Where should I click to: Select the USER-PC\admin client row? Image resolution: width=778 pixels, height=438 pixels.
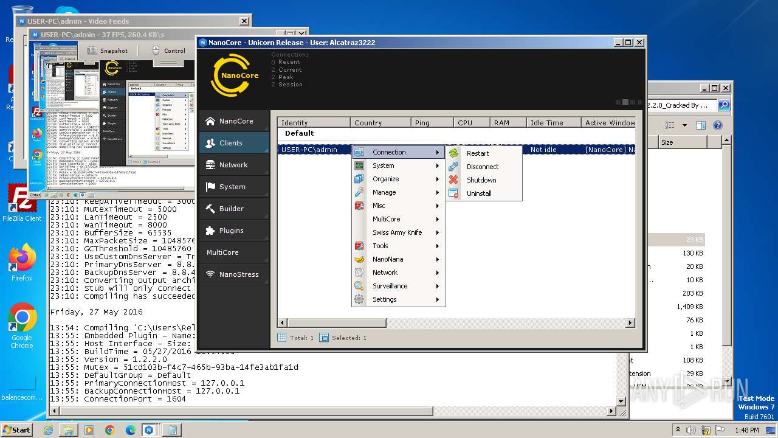[x=456, y=150]
